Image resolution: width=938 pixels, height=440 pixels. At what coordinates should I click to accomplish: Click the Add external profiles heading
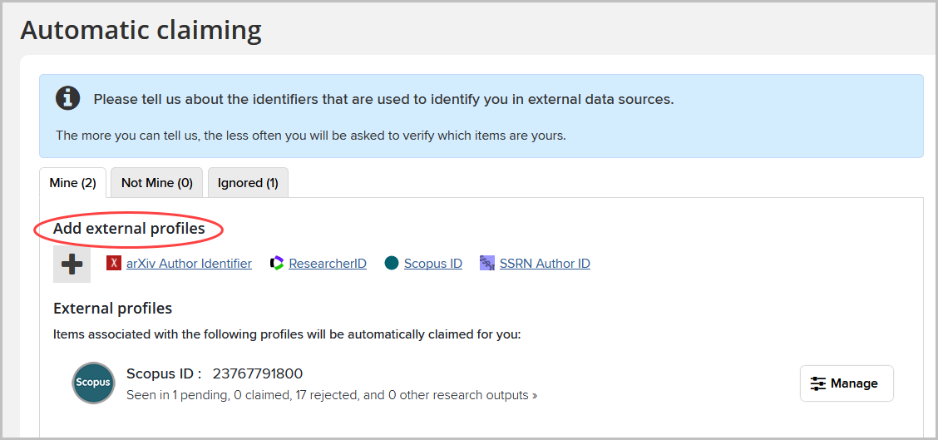pyautogui.click(x=129, y=229)
